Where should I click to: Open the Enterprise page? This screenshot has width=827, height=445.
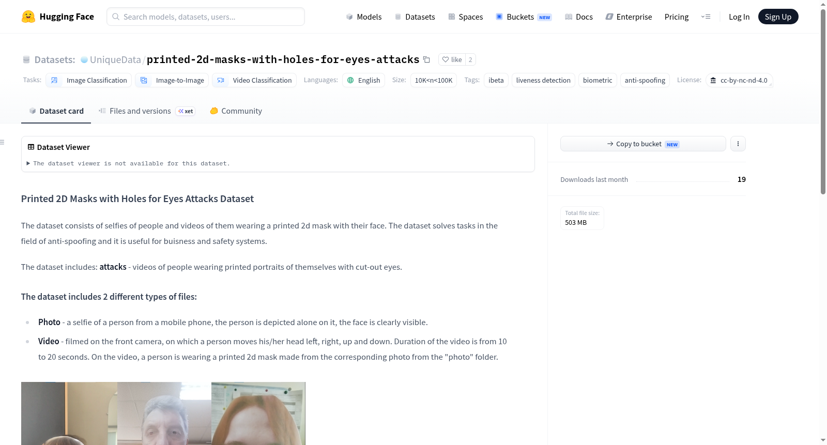point(629,17)
